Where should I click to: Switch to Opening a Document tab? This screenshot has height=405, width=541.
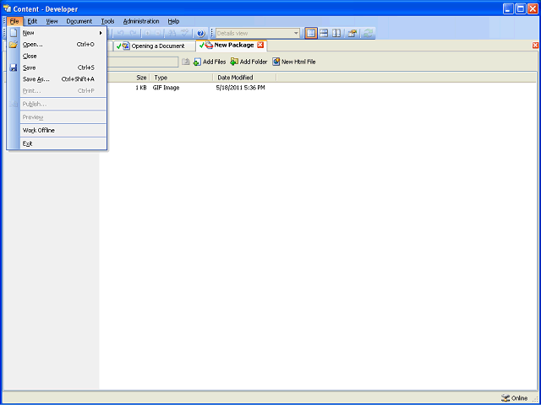154,46
